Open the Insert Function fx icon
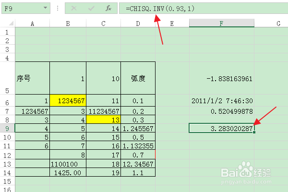Image resolution: width=288 pixels, height=192 pixels. click(x=108, y=8)
